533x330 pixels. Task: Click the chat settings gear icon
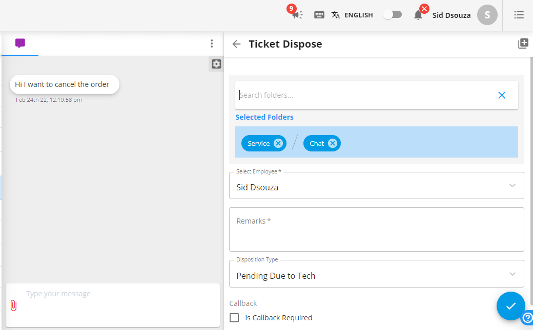point(216,64)
